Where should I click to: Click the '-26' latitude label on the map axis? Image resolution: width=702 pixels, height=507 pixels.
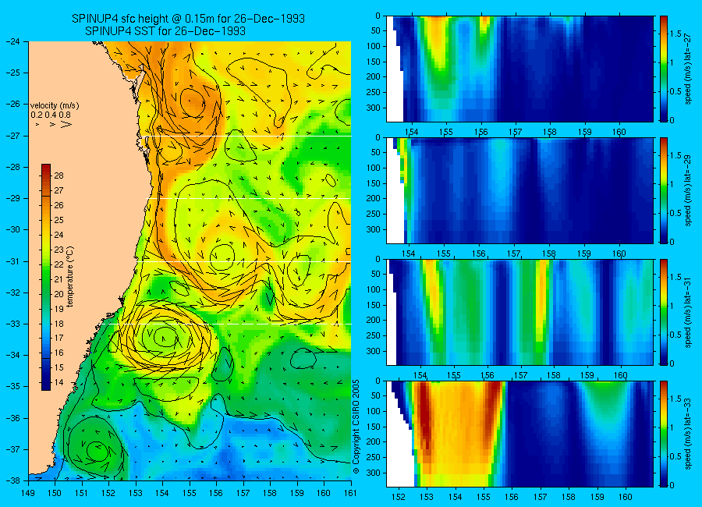tap(12, 105)
